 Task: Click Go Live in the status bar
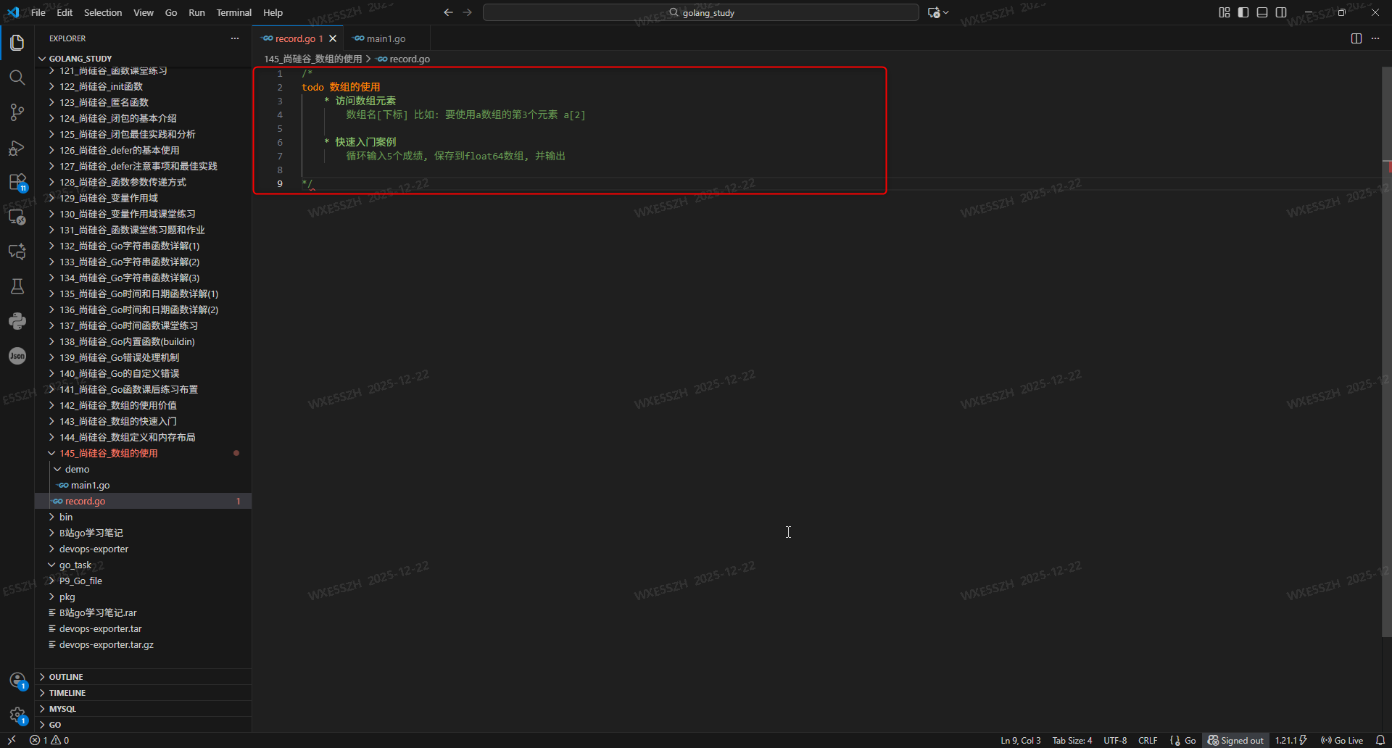1342,740
